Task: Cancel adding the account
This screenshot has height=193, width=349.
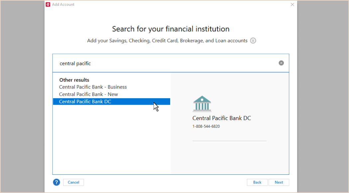Action: point(73,182)
